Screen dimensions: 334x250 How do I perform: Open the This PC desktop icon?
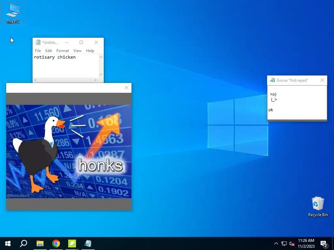[13, 13]
